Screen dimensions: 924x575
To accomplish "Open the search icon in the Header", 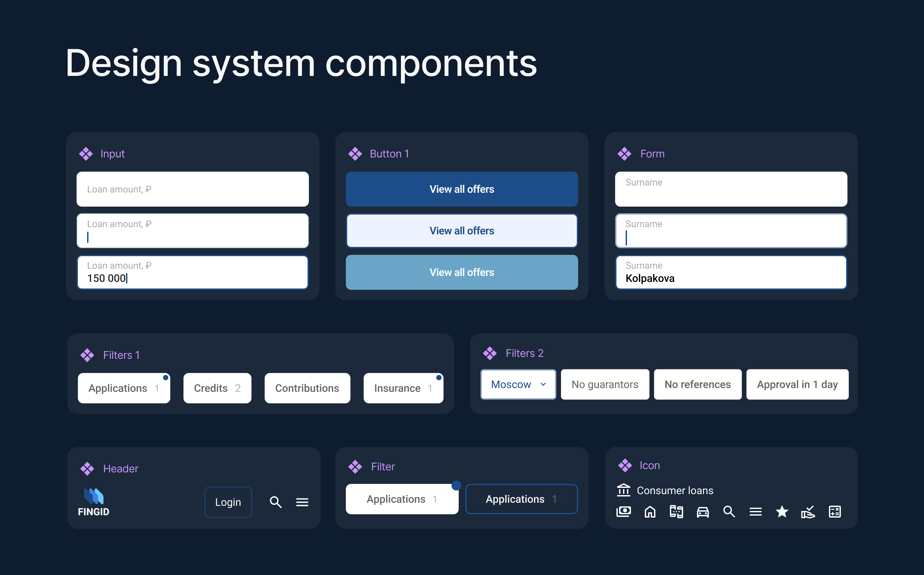I will pyautogui.click(x=276, y=502).
